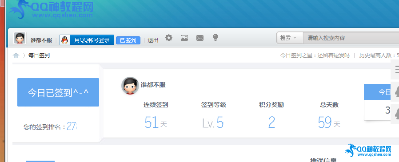Open username 谁都不服 in the top bar
The image size is (399, 162).
coord(41,40)
